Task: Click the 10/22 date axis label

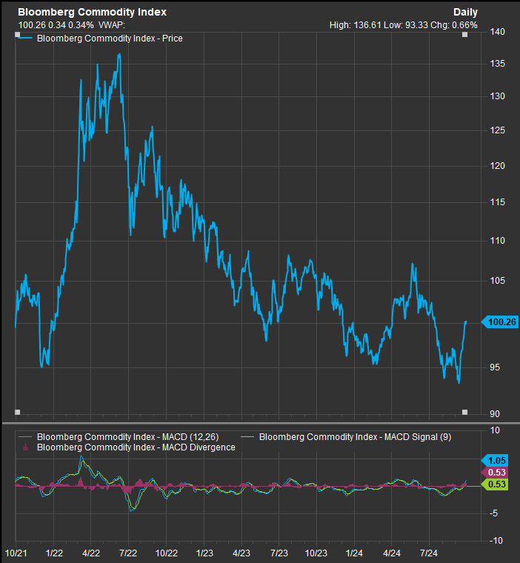Action: point(166,553)
